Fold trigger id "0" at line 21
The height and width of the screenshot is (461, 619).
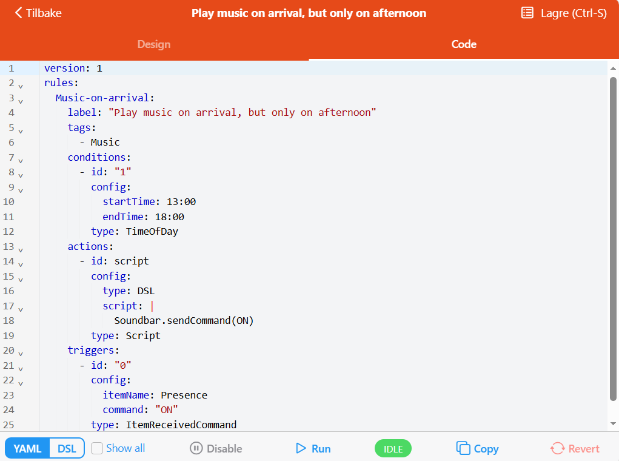point(21,369)
